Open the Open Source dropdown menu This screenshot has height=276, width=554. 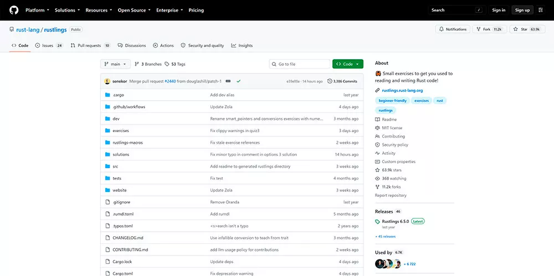tap(134, 11)
